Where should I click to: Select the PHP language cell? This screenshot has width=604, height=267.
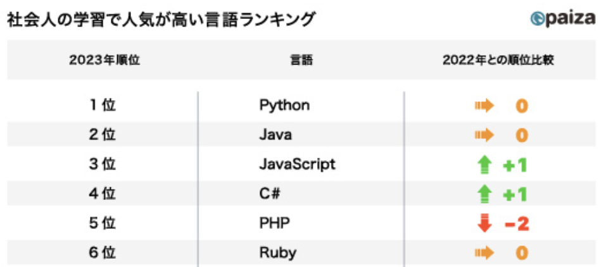pos(272,224)
